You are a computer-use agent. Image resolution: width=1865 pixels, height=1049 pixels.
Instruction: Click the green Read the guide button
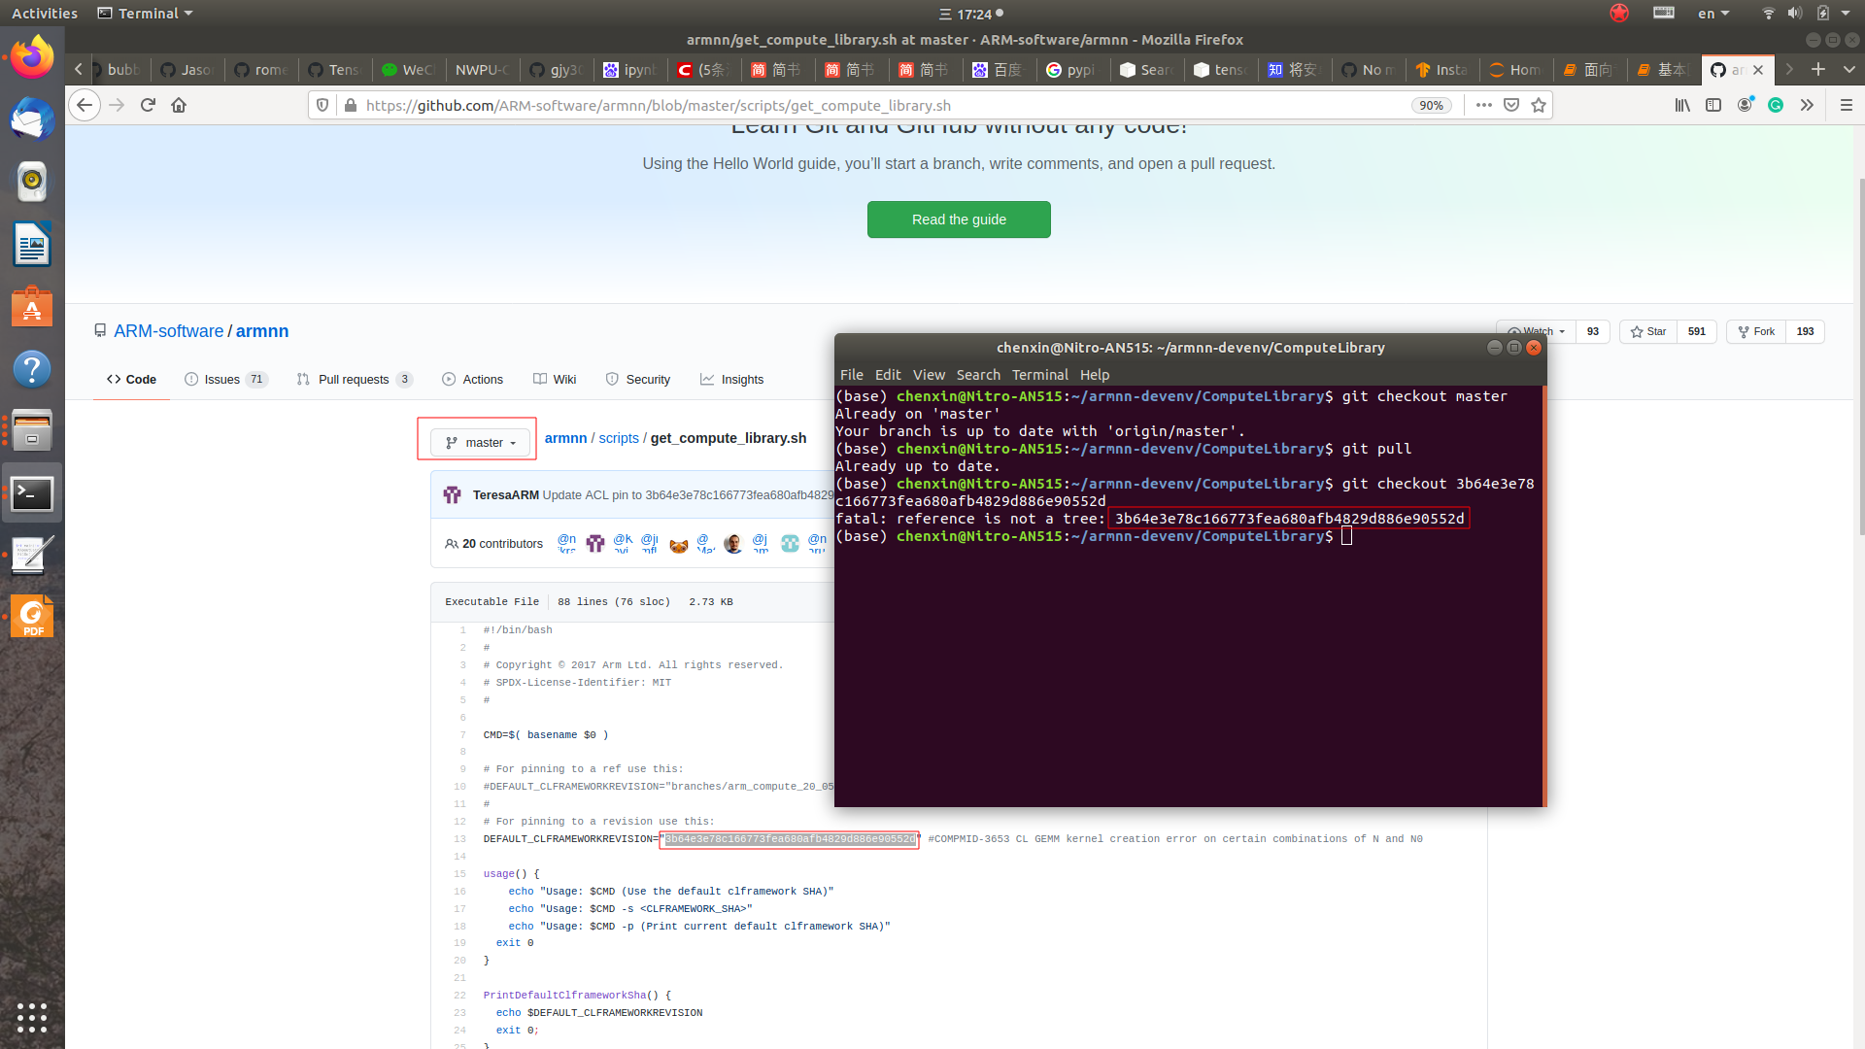959,220
